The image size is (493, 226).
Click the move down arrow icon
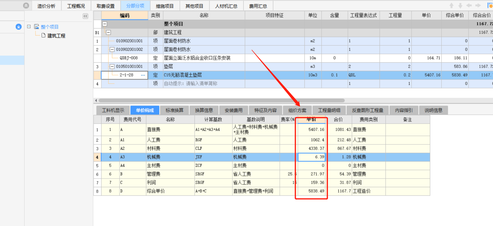tap(460, 6)
